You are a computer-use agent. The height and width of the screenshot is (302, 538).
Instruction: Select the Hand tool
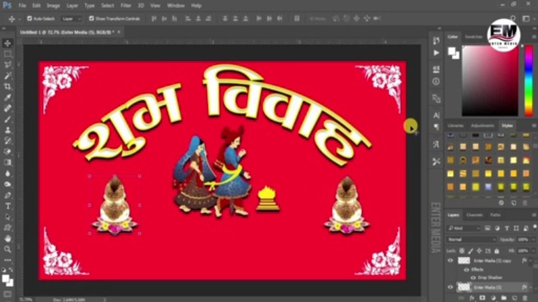[x=8, y=238]
